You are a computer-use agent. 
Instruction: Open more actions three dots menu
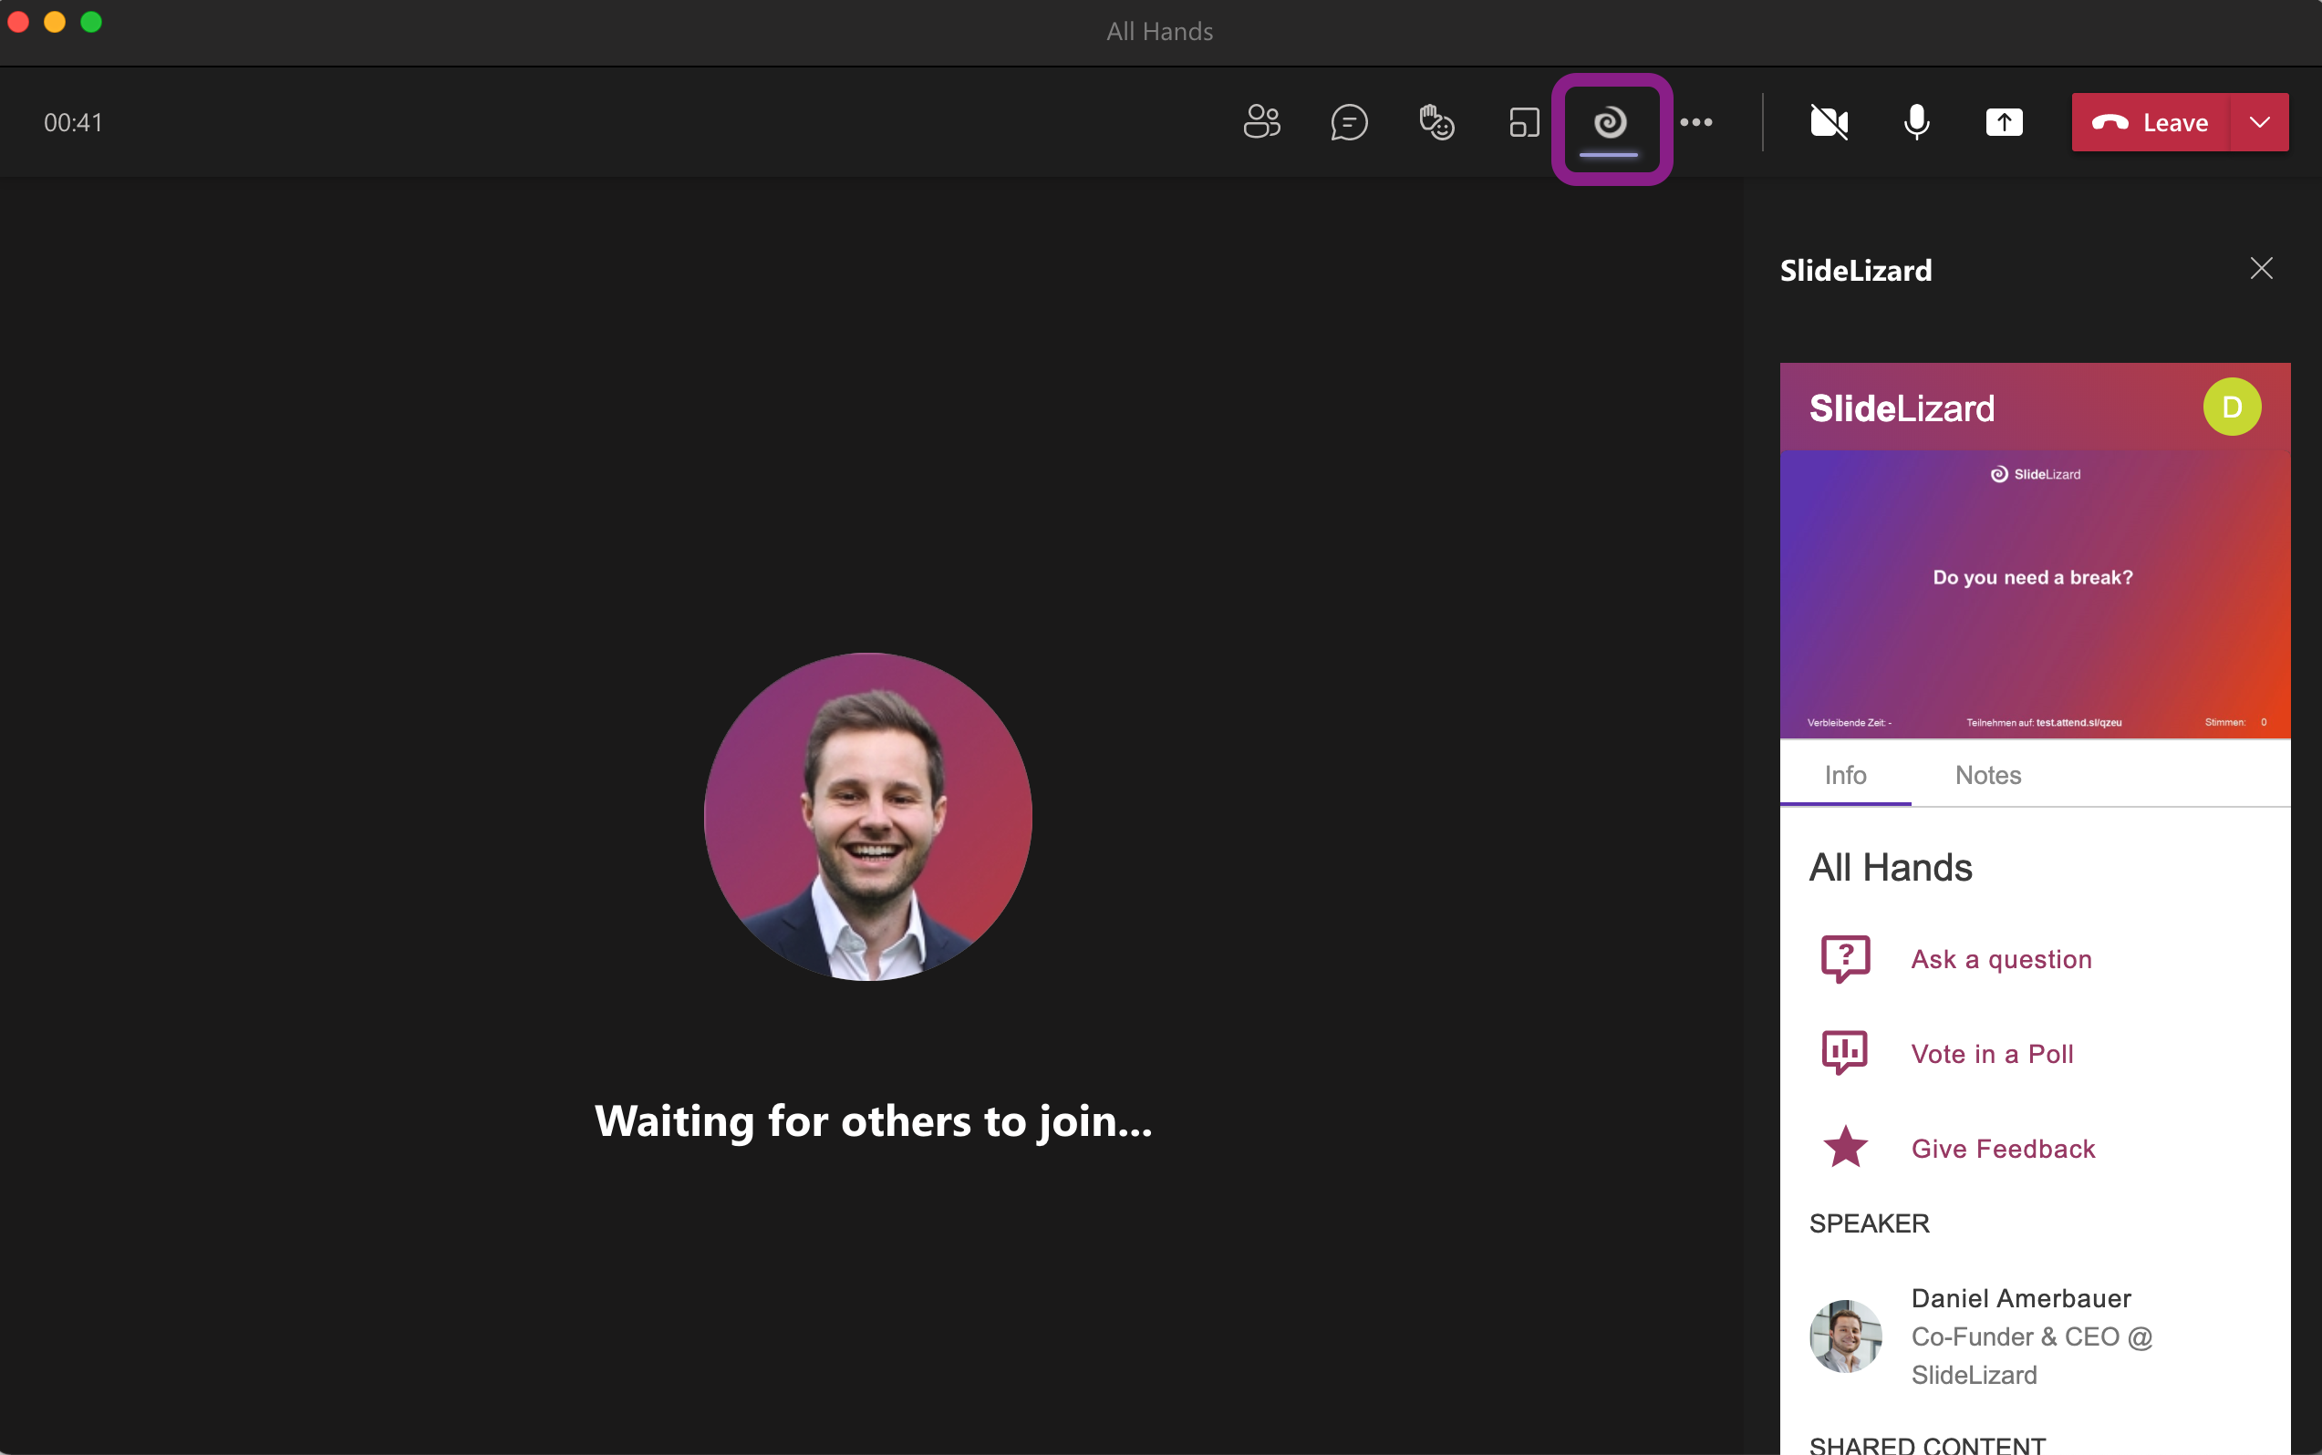pyautogui.click(x=1696, y=122)
